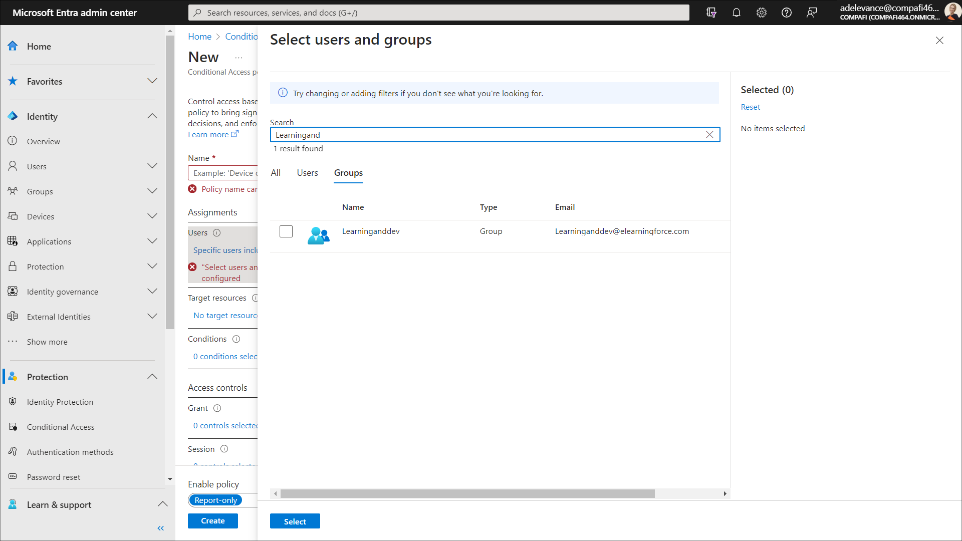Click the policy Name input field

point(223,173)
